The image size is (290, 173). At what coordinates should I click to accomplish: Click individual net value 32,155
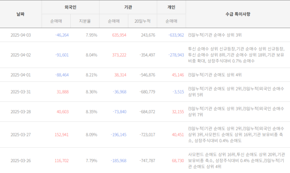[178, 112]
